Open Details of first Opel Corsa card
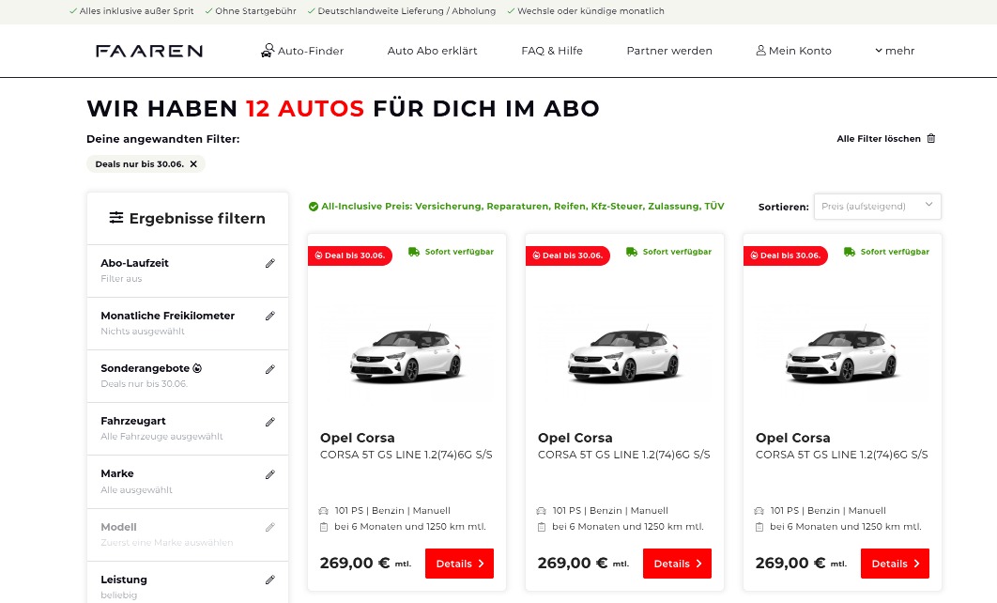Screen dimensions: 997x603 tap(459, 564)
